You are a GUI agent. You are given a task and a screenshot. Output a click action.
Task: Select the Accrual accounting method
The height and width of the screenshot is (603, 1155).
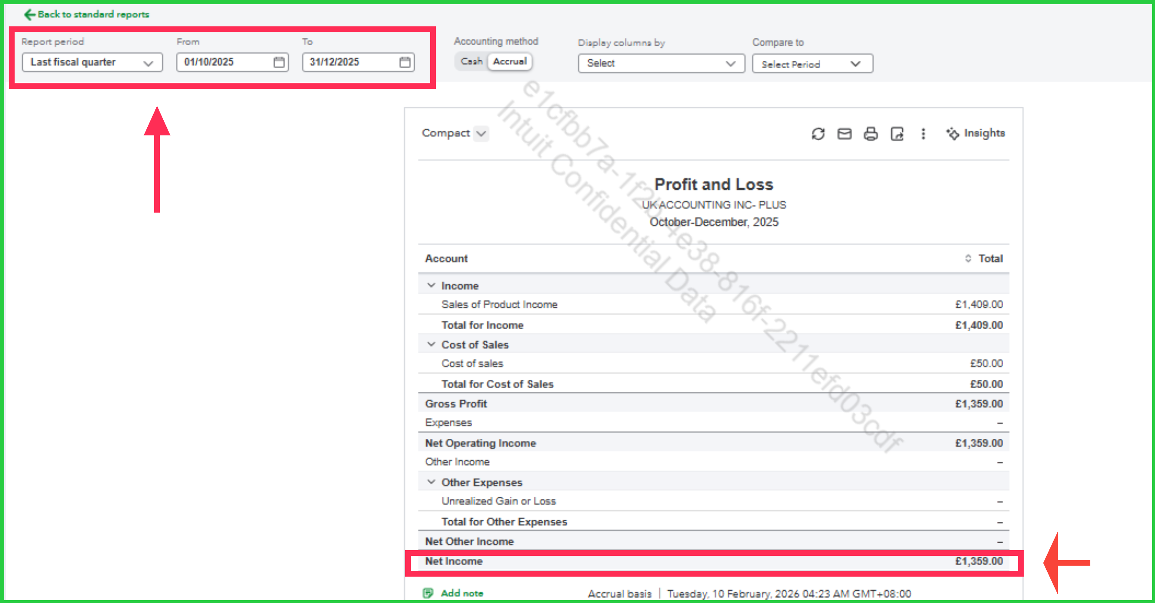point(510,61)
